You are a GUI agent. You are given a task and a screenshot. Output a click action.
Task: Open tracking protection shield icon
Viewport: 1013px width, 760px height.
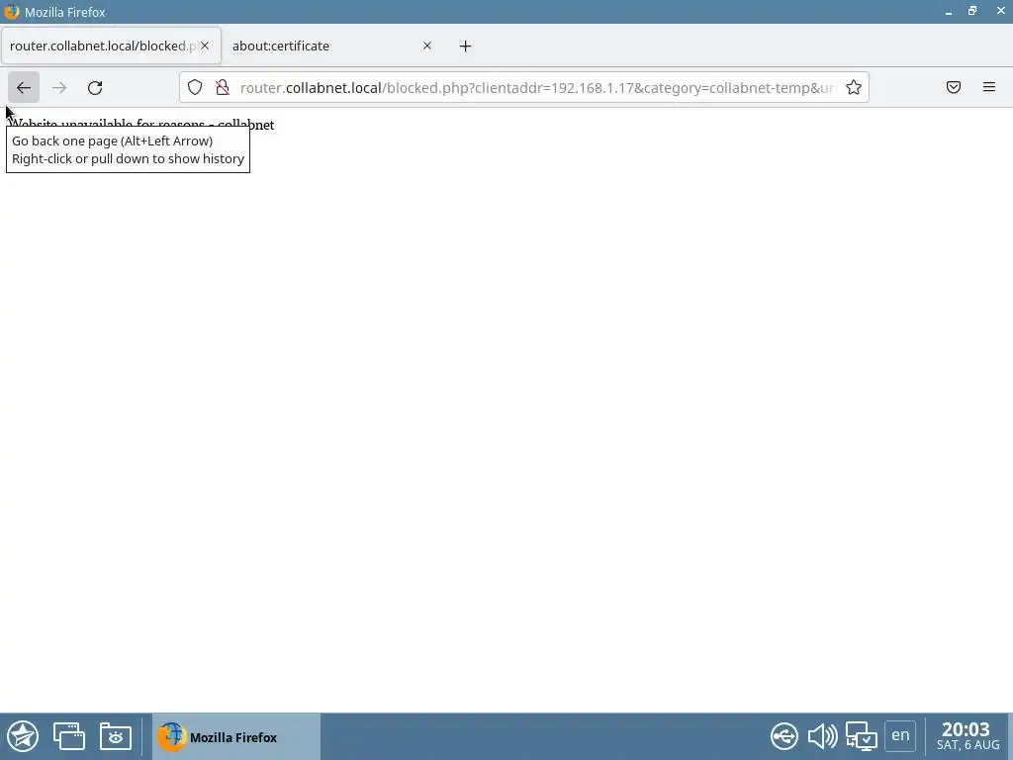[x=195, y=87]
